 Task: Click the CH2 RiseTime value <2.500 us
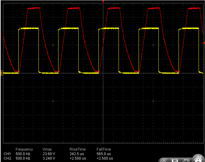click(78, 158)
